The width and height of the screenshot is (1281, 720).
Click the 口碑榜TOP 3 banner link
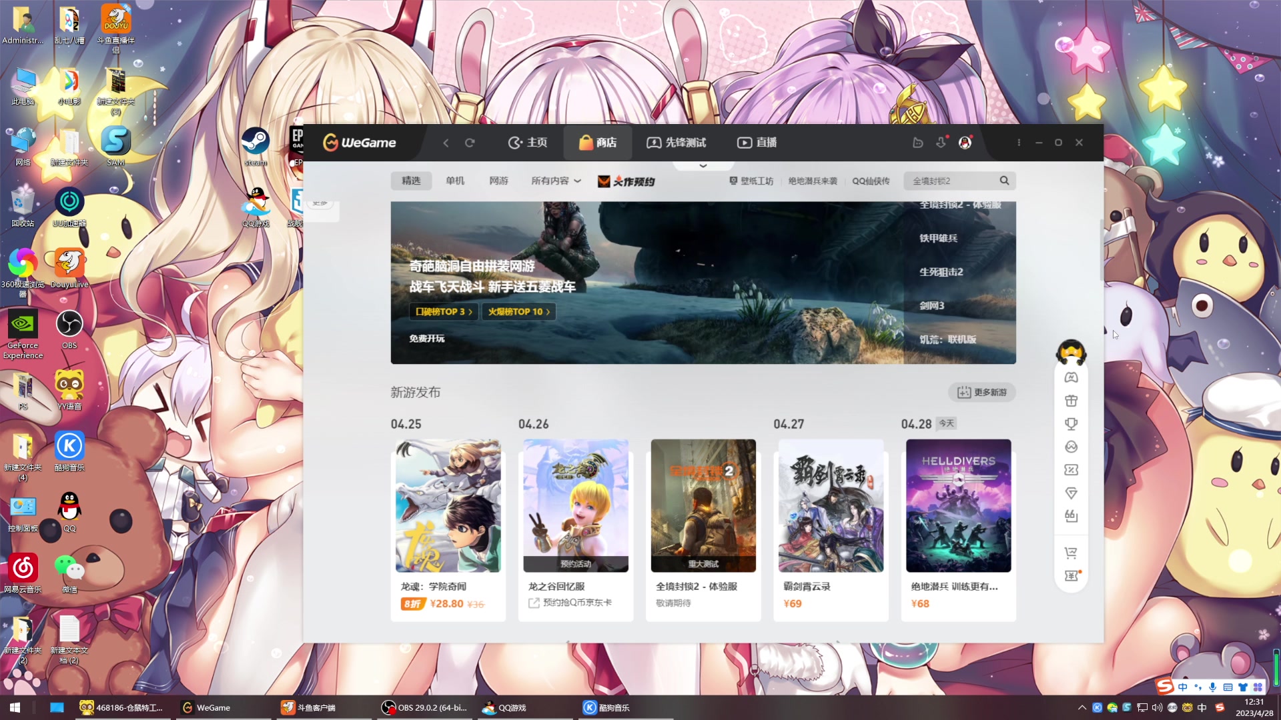(444, 311)
